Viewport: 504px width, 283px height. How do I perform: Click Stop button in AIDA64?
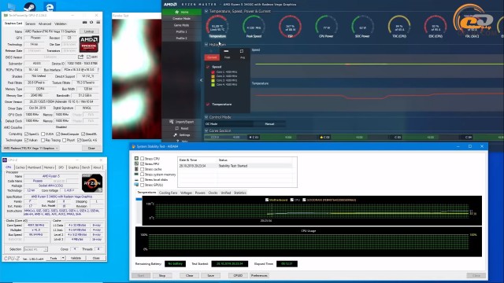[162, 276]
